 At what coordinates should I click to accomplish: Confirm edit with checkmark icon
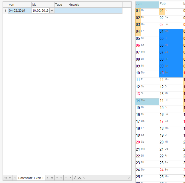75,178
